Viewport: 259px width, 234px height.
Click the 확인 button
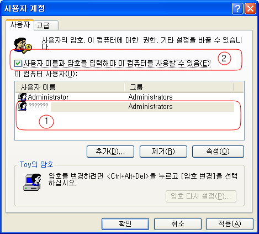point(125,224)
